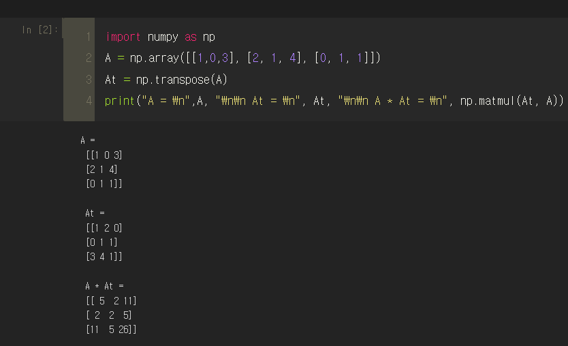
Task: Click line number 4 in the gutter
Action: 89,101
